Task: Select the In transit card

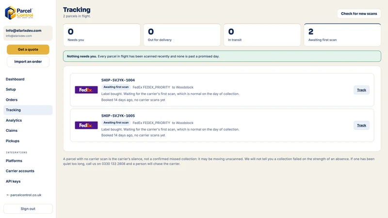Action: click(x=262, y=35)
